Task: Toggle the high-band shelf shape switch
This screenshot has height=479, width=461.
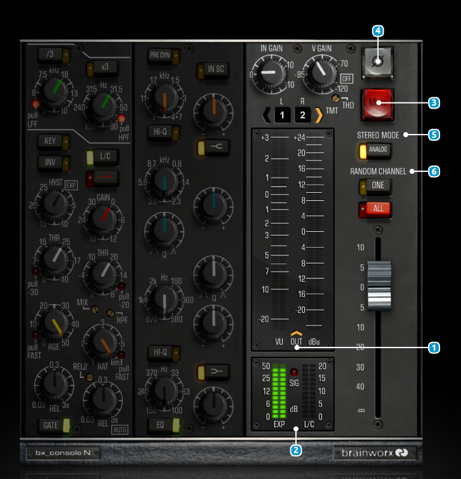Action: point(213,147)
